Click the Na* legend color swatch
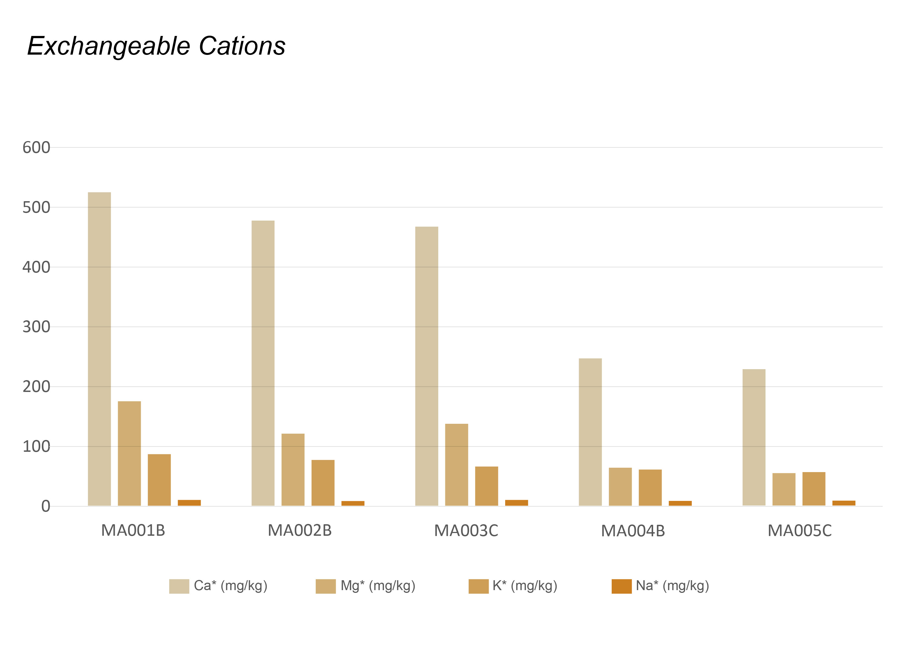The image size is (906, 659). click(622, 586)
